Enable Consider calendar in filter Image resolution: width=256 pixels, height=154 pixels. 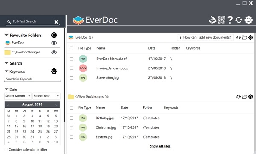click(6, 150)
